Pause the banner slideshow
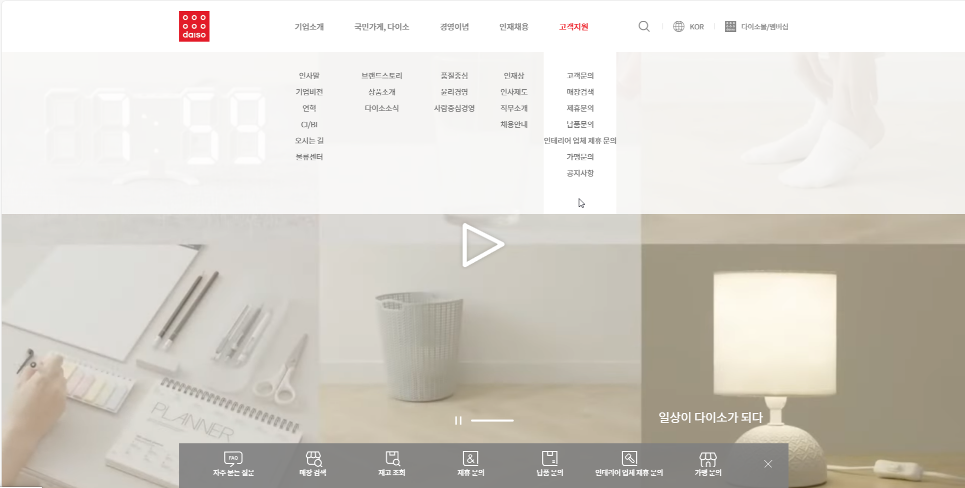This screenshot has width=965, height=488. (x=458, y=421)
